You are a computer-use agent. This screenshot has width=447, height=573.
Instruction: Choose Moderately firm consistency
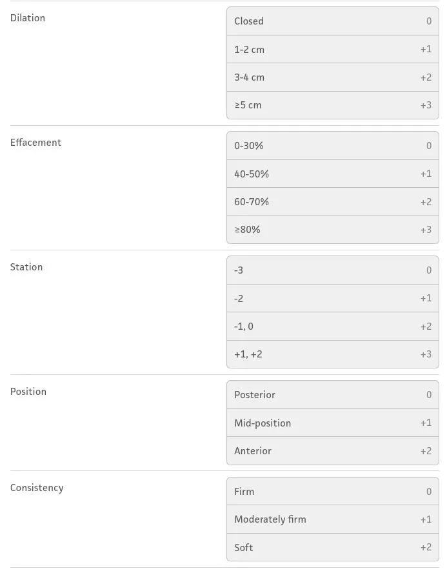(332, 519)
